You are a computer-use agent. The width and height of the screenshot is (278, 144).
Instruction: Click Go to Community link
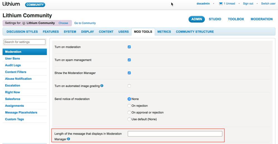coord(85,23)
